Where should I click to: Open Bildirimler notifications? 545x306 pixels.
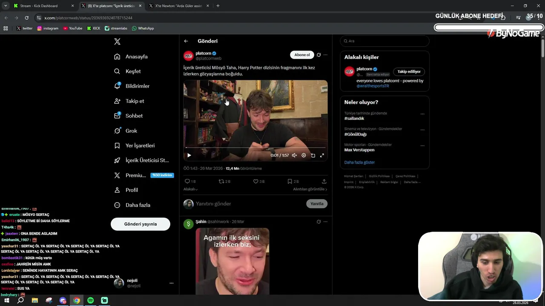[132, 86]
